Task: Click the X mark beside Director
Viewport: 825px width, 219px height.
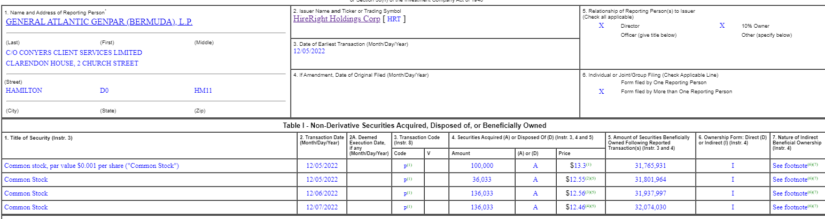Action: point(601,26)
